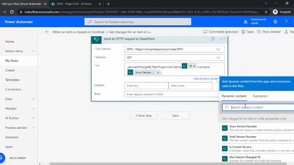
Task: Expand Process advisor in sidebar
Action: [33, 127]
